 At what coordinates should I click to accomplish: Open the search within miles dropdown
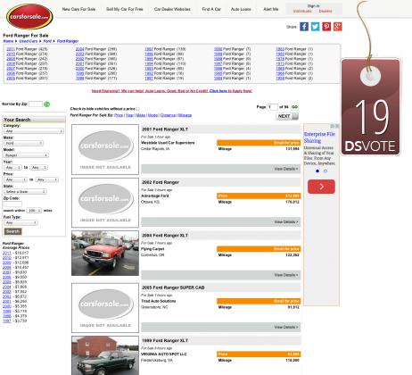(x=34, y=211)
